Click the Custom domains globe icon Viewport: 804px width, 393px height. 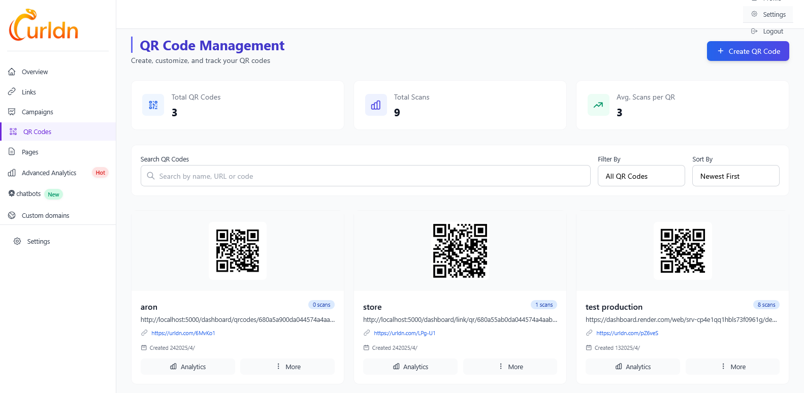click(x=12, y=215)
